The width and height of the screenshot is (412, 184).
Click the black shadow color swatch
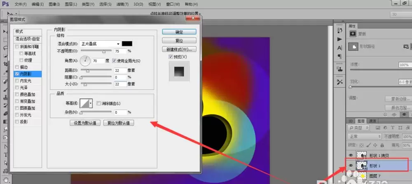(127, 44)
